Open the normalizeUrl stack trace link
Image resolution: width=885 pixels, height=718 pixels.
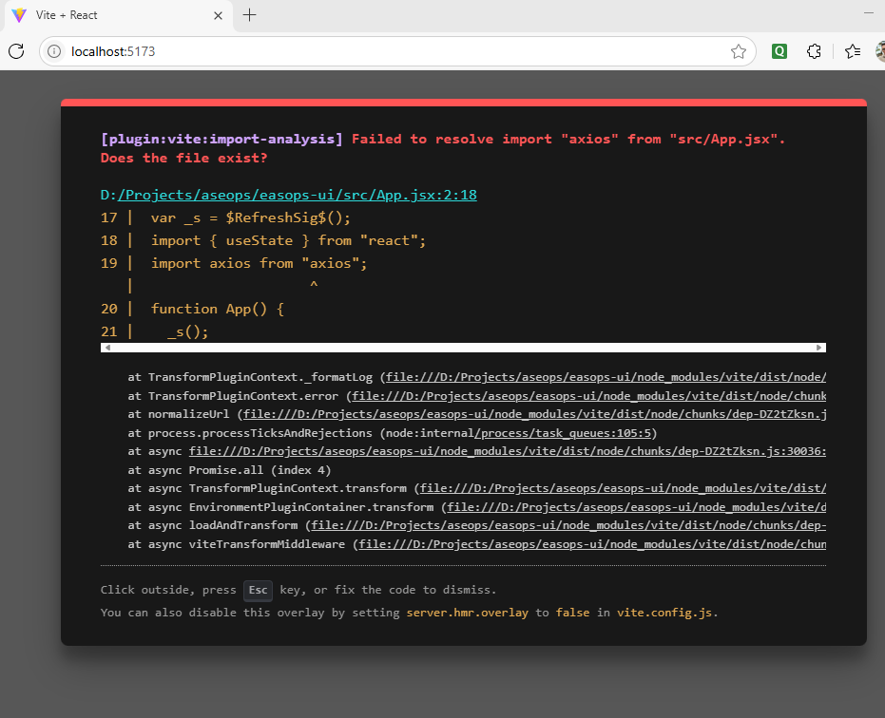532,414
